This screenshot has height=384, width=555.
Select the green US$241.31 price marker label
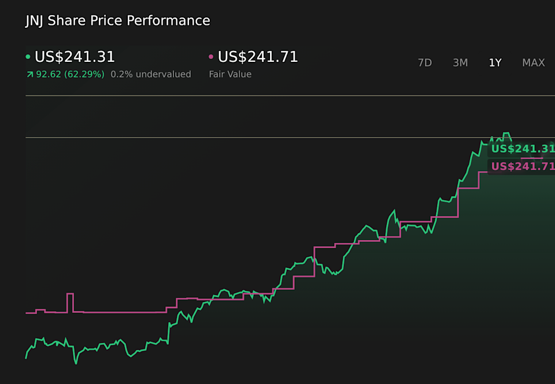point(521,149)
